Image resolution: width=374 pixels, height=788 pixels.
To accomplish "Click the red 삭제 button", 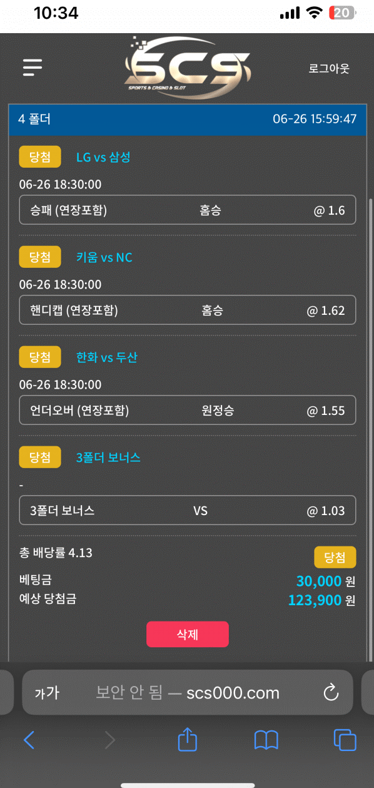I will (x=188, y=634).
